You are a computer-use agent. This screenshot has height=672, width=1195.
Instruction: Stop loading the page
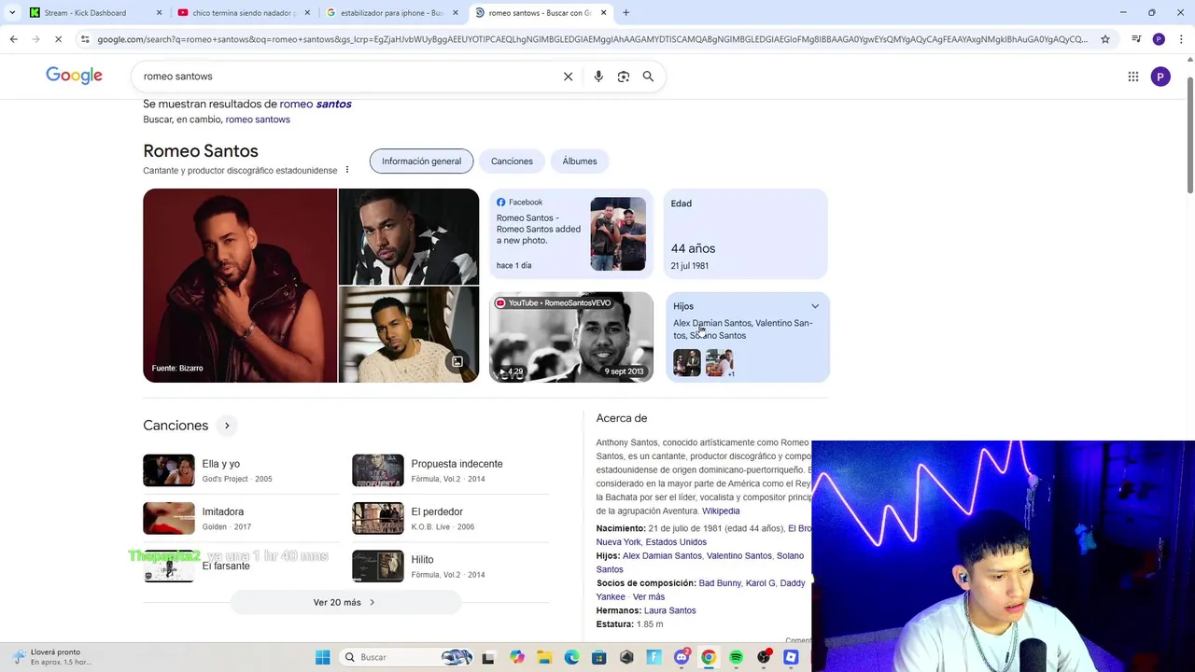click(x=58, y=39)
